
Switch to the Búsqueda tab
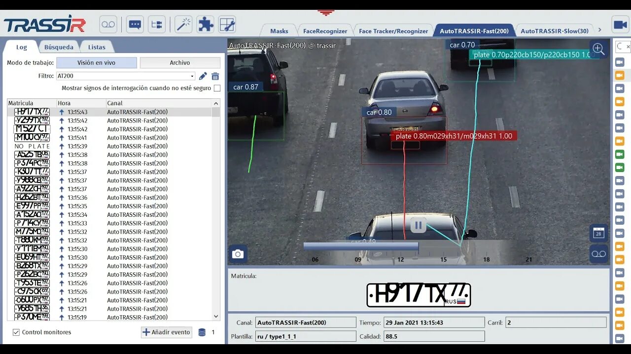click(x=59, y=47)
